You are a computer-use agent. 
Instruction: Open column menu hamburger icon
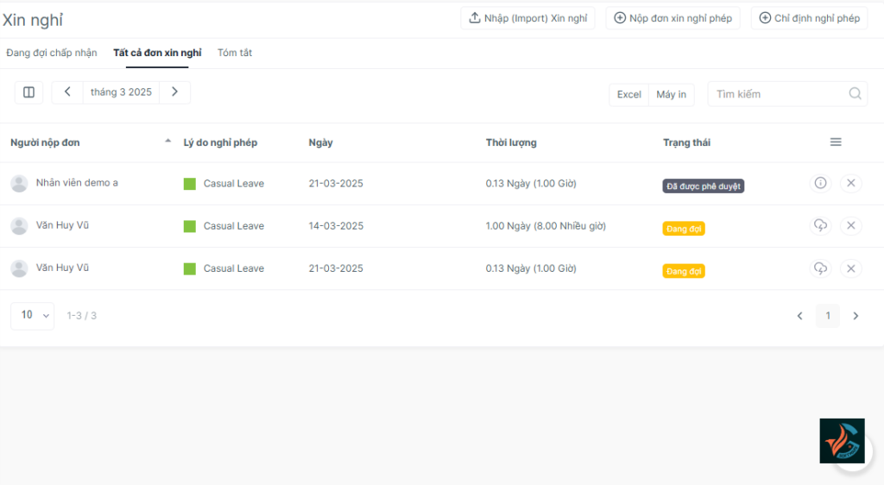click(x=836, y=142)
